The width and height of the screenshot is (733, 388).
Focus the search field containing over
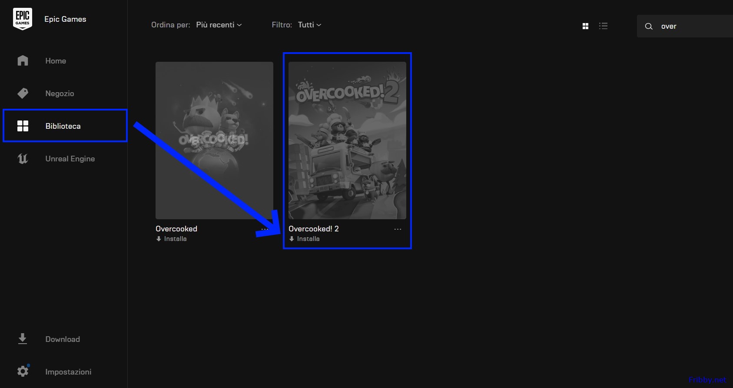click(x=685, y=26)
